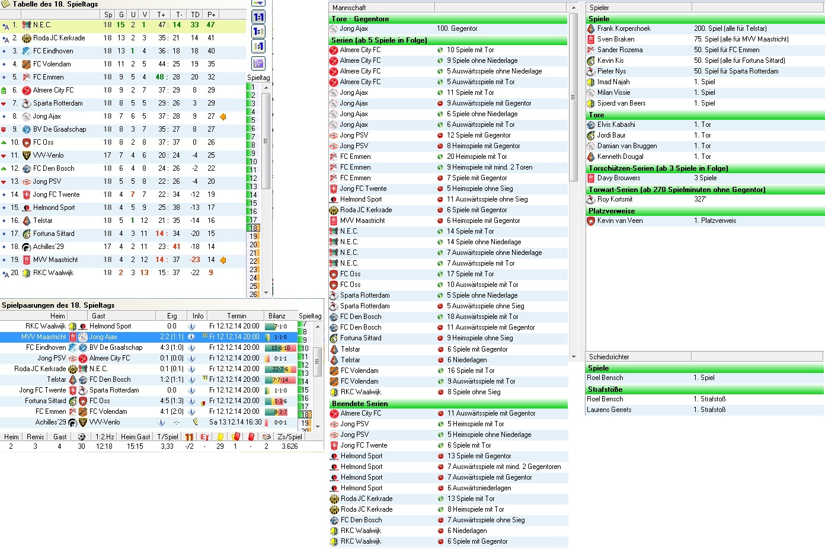Click FC Volendam crest in the league table

26,64
